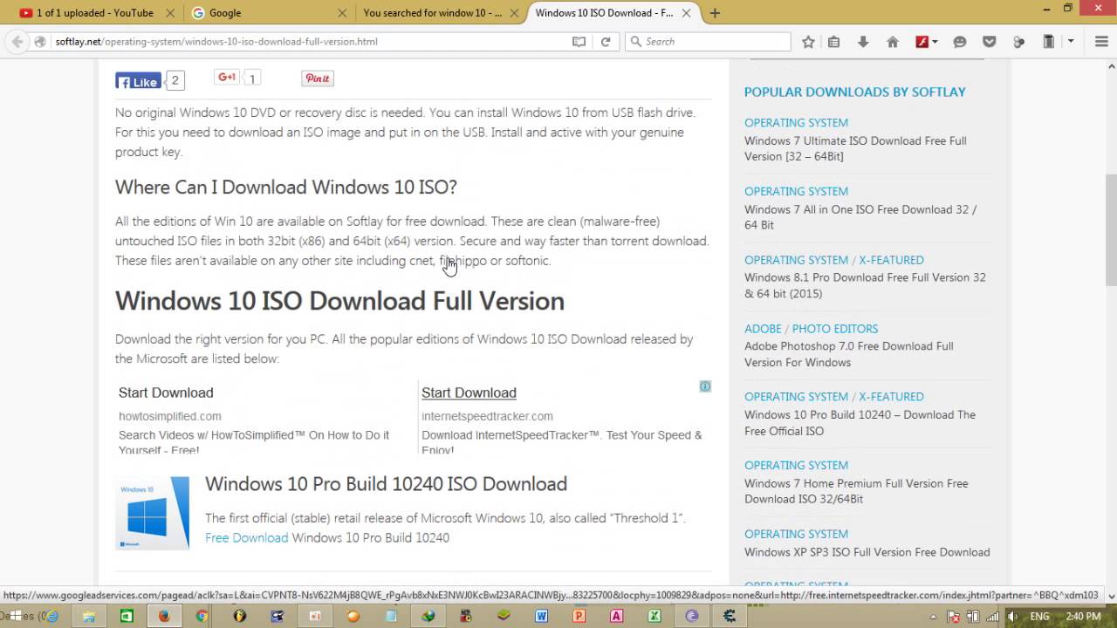Open Windows 10 Pro box thumbnail image

click(152, 513)
